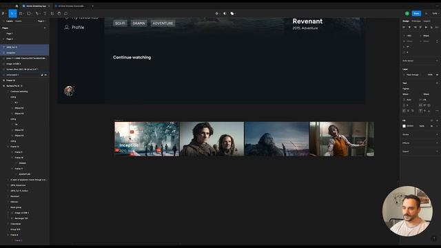The width and height of the screenshot is (441, 248).
Task: Click the Create component icon
Action: (x=216, y=13)
